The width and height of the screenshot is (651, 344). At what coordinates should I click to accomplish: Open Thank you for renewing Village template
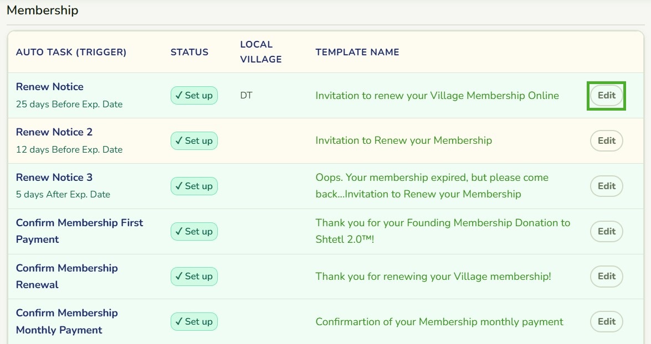(x=433, y=277)
